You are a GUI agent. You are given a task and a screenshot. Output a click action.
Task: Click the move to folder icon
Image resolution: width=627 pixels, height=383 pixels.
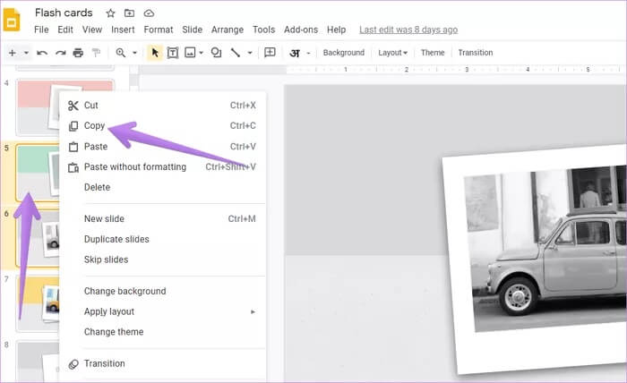click(129, 13)
